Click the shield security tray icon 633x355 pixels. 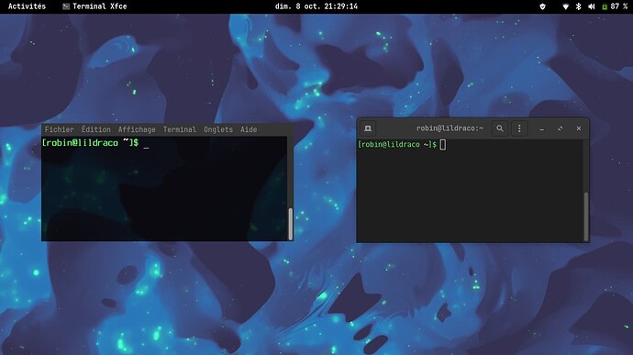coord(542,6)
